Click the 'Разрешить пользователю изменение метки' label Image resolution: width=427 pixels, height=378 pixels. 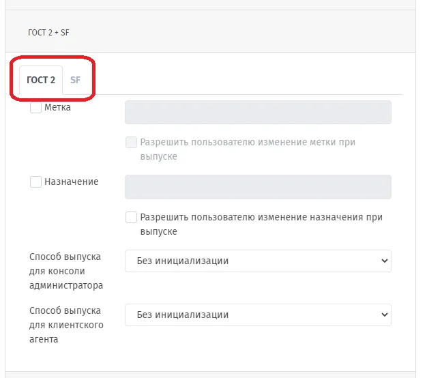click(x=248, y=149)
